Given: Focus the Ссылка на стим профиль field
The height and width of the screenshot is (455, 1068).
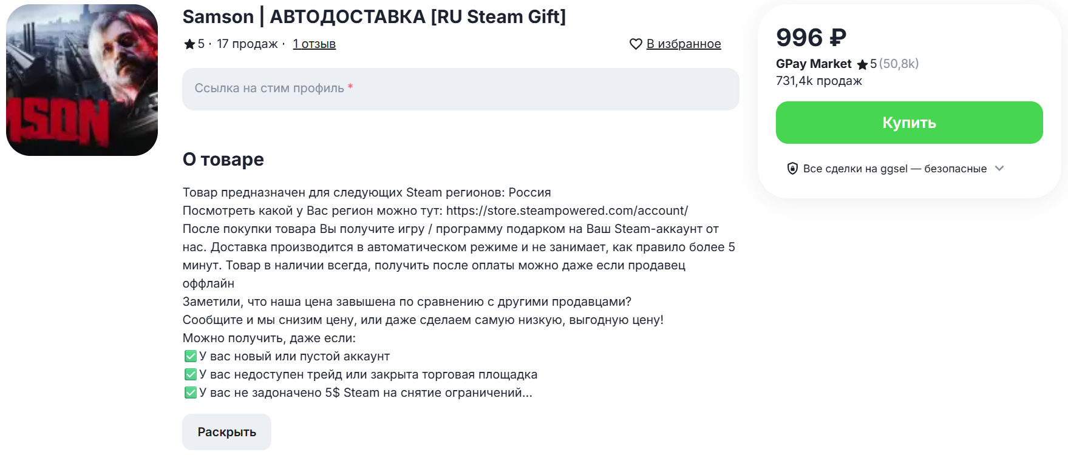Looking at the screenshot, I should (460, 89).
